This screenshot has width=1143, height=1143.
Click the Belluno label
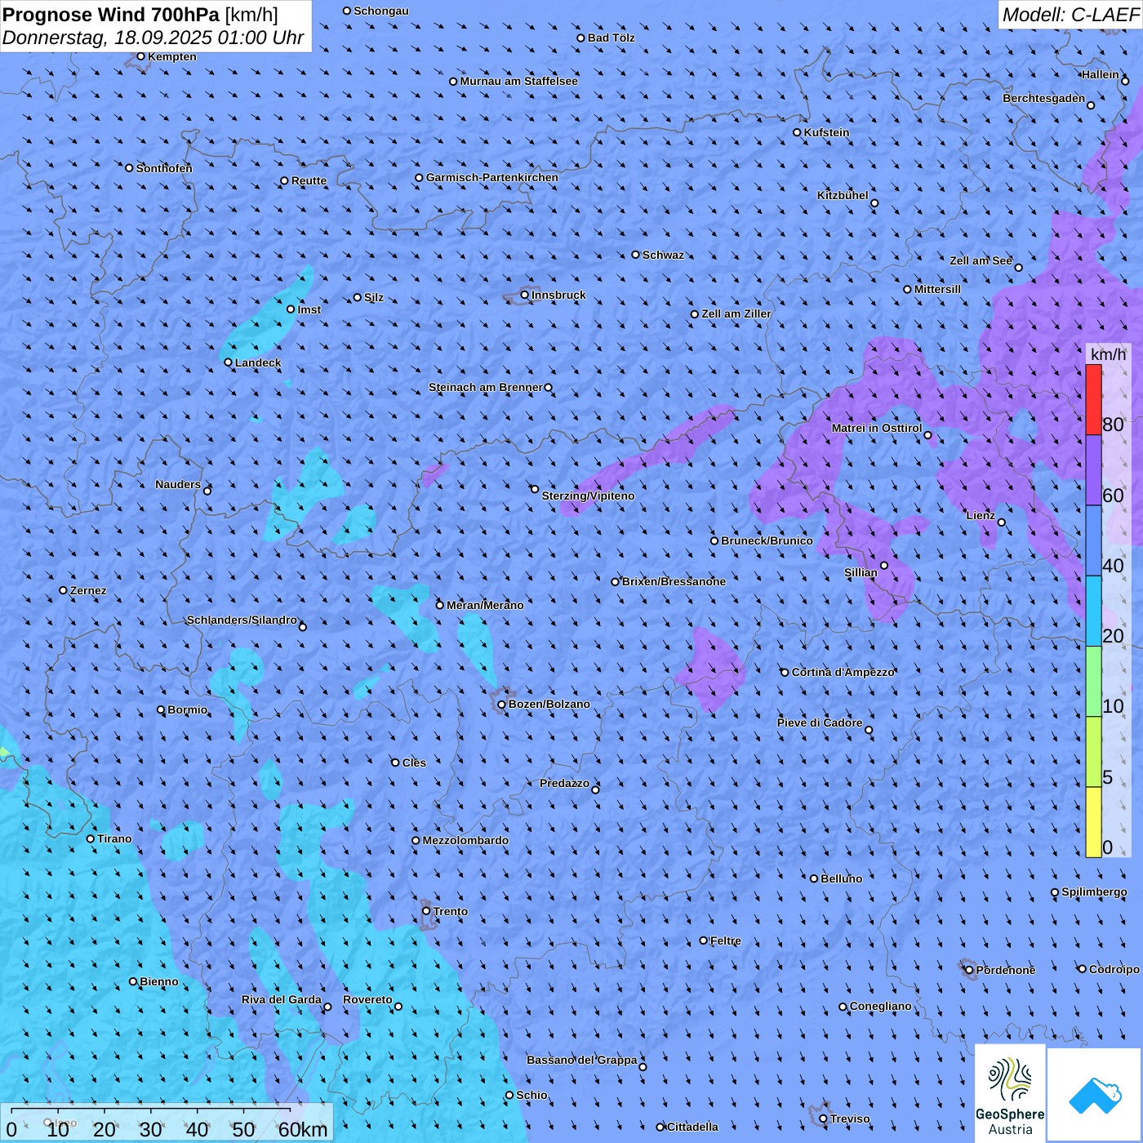point(842,878)
